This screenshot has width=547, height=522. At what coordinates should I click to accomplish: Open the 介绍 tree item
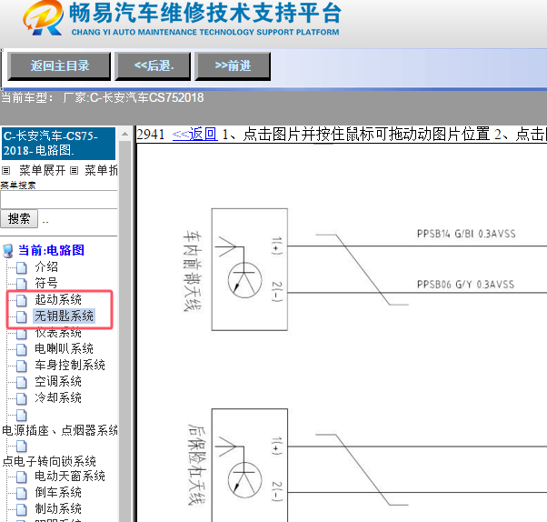[x=46, y=267]
